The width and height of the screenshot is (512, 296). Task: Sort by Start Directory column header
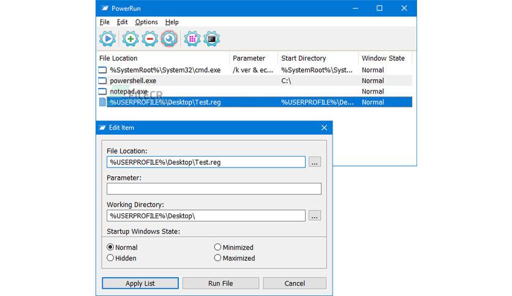318,58
